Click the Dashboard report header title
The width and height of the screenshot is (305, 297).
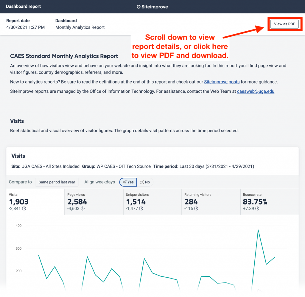tap(23, 7)
